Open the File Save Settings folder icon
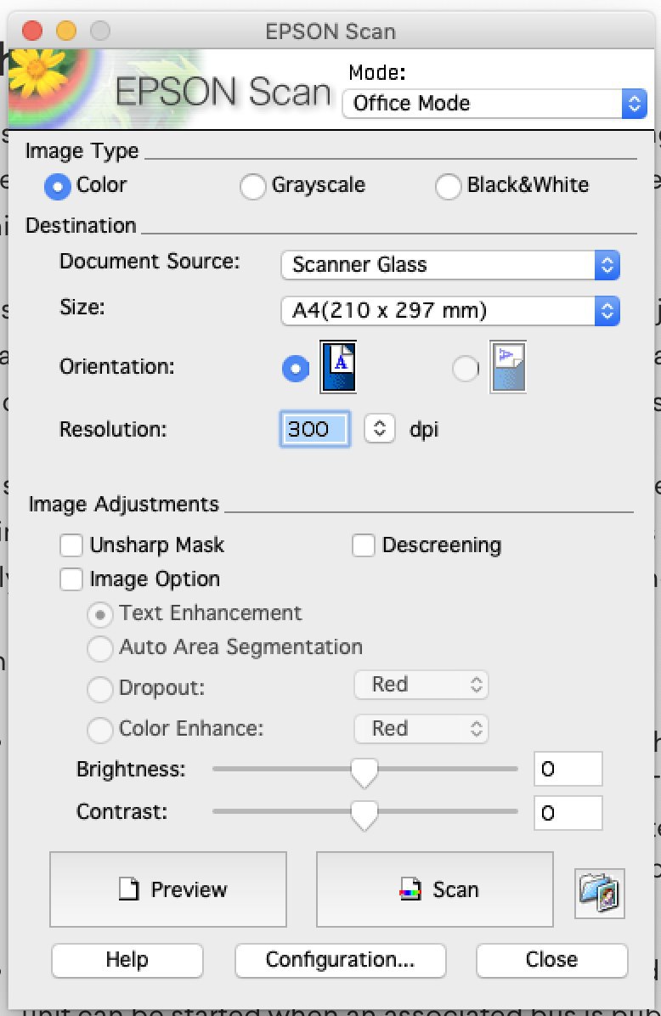This screenshot has width=661, height=1016. (x=600, y=894)
